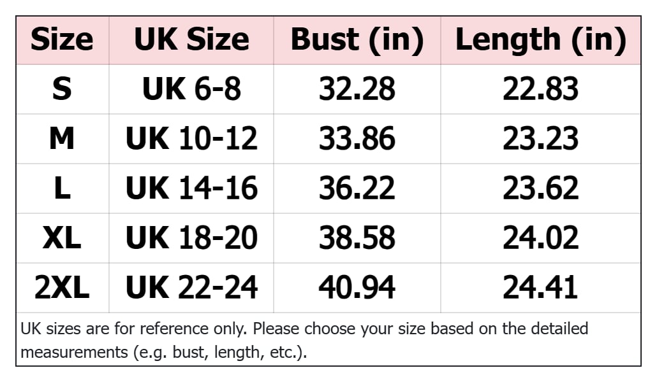657x382 pixels.
Task: Click the UK 18-20 cell
Action: (x=191, y=238)
